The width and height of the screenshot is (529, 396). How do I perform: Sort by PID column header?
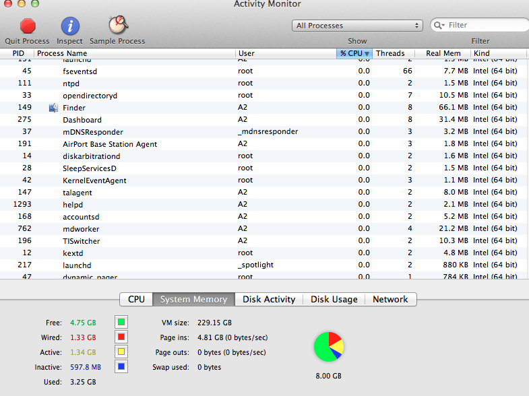coord(18,53)
